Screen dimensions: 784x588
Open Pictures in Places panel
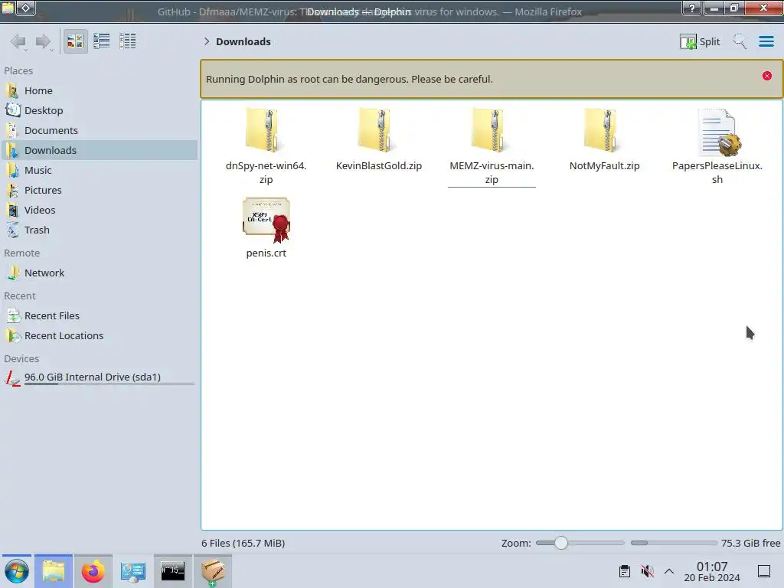pos(100,191)
